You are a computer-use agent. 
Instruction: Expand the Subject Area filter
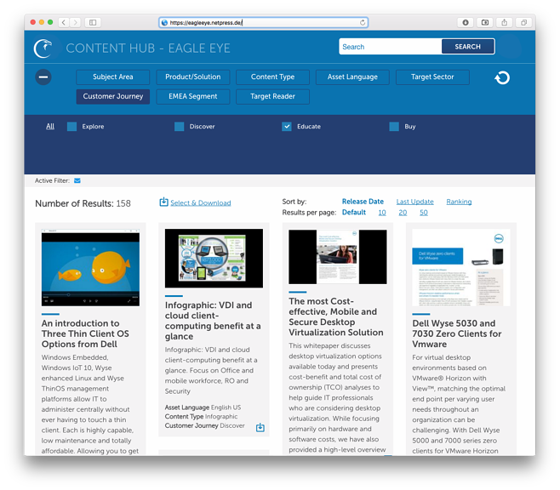[113, 77]
